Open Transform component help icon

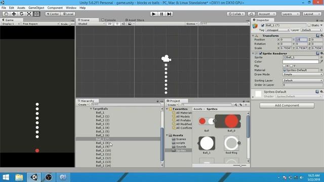coord(317,35)
